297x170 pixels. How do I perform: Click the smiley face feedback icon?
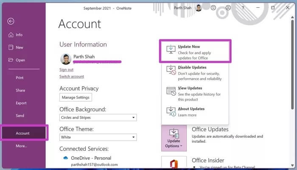(213, 8)
